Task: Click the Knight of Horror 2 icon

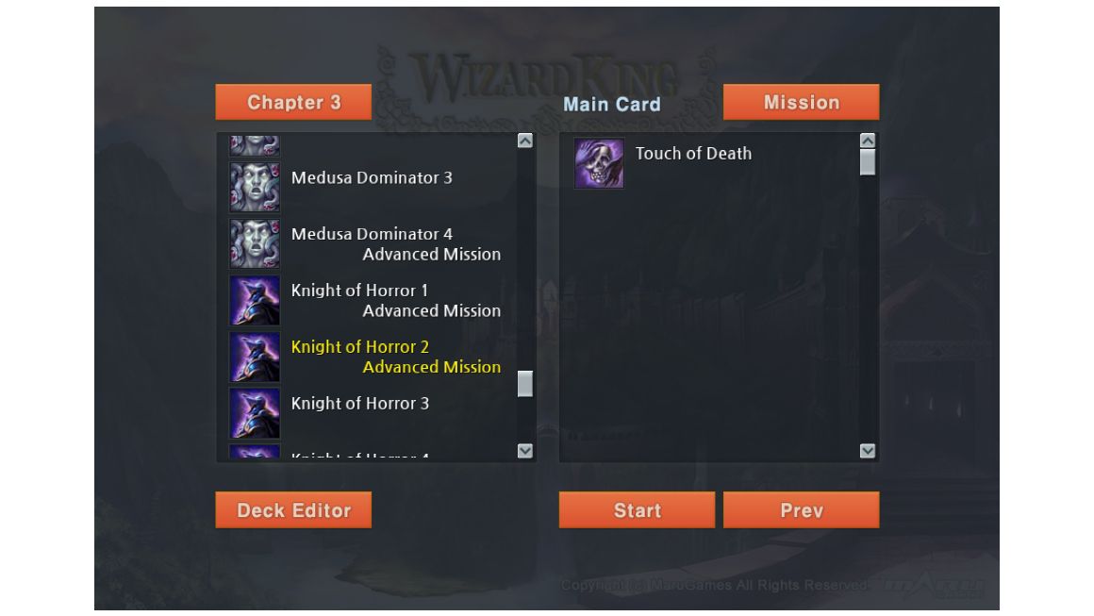Action: (x=255, y=357)
